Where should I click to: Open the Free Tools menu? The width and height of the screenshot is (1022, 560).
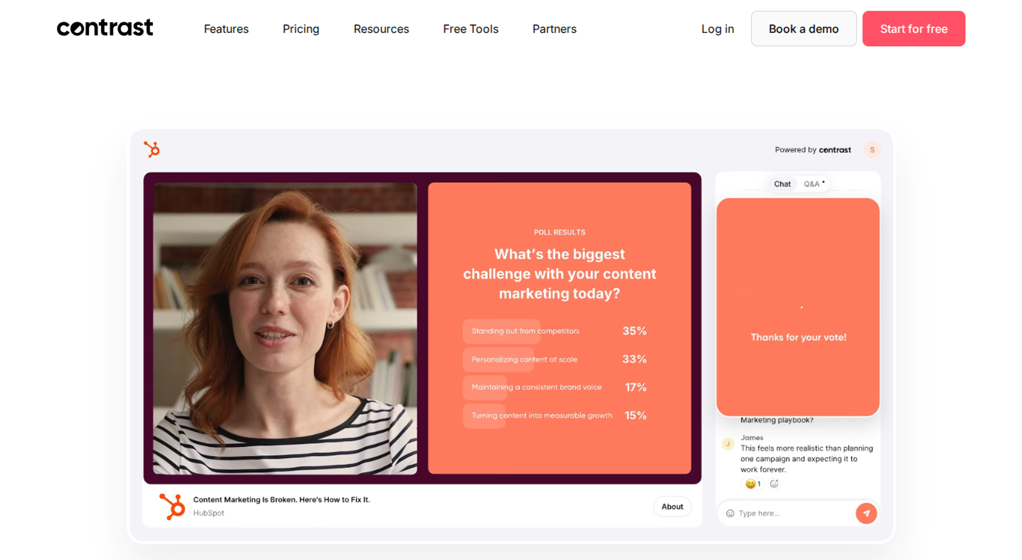[x=471, y=29]
